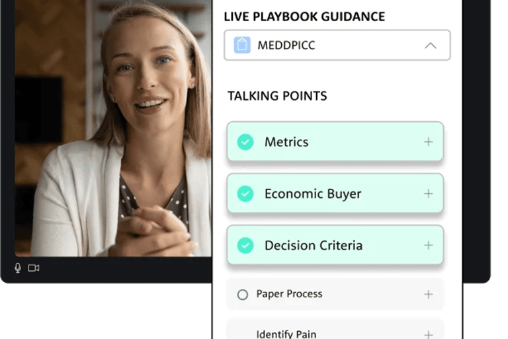Check the Paper Process empty circle
The width and height of the screenshot is (508, 339).
[x=243, y=295]
